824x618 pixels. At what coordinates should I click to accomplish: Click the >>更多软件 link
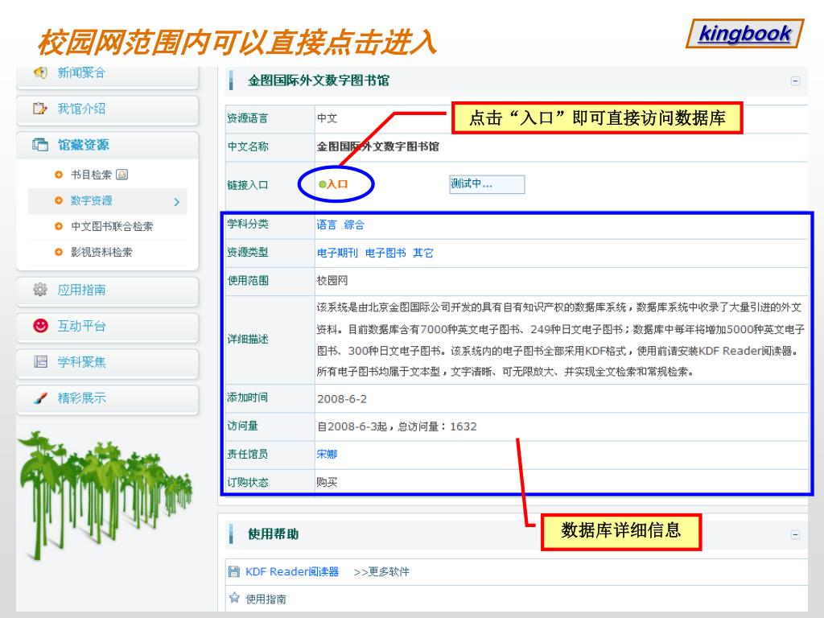[x=381, y=572]
